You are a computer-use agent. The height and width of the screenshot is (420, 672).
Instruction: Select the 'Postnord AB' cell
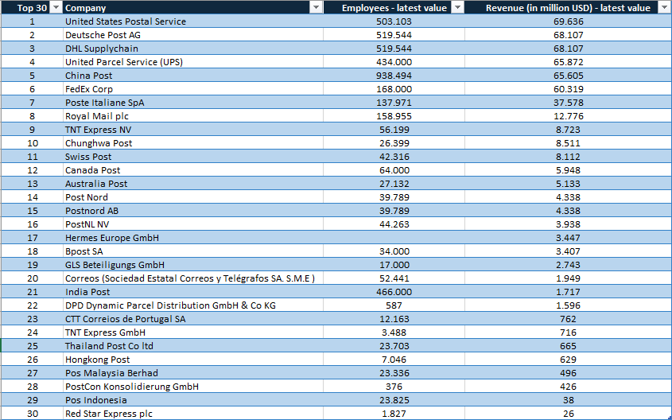click(x=193, y=211)
